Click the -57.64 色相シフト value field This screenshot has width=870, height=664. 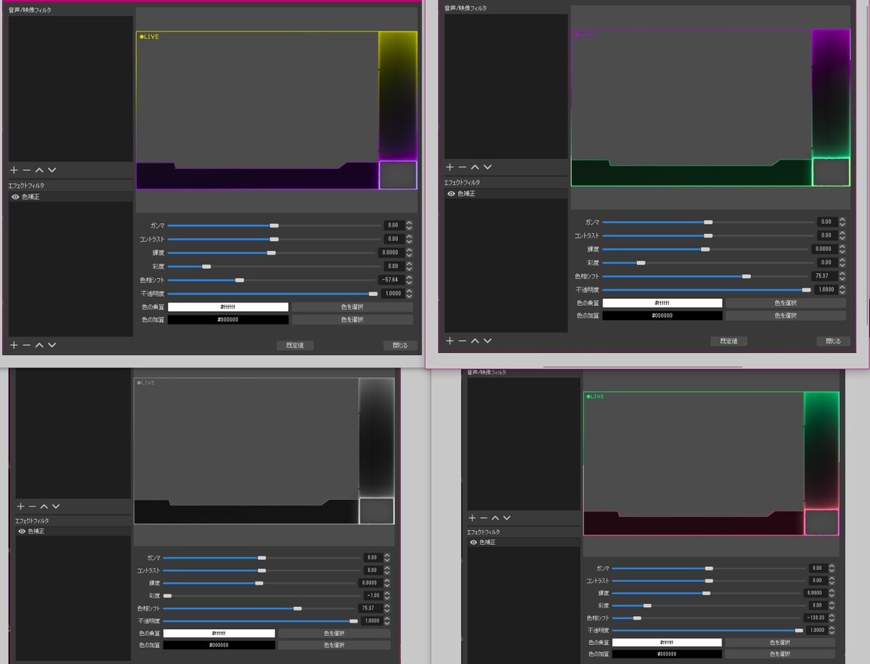click(391, 280)
